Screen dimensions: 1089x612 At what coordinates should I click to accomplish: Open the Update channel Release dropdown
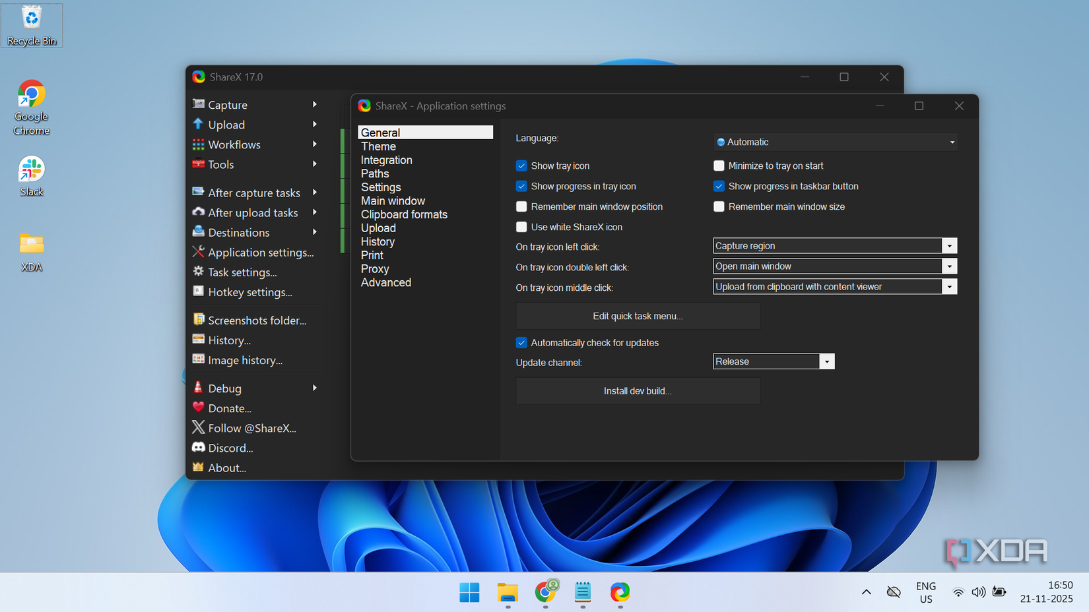click(x=774, y=361)
